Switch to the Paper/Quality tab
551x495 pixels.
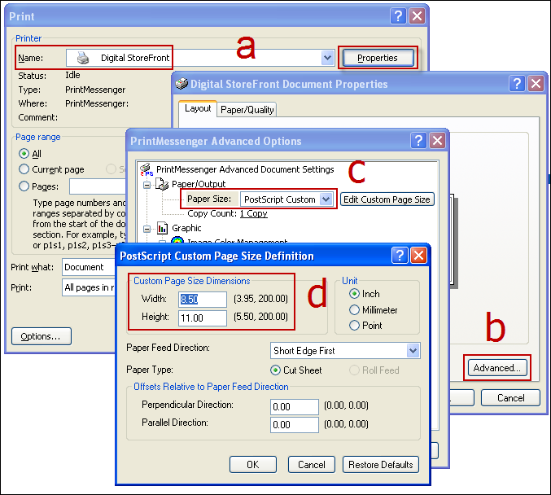247,110
